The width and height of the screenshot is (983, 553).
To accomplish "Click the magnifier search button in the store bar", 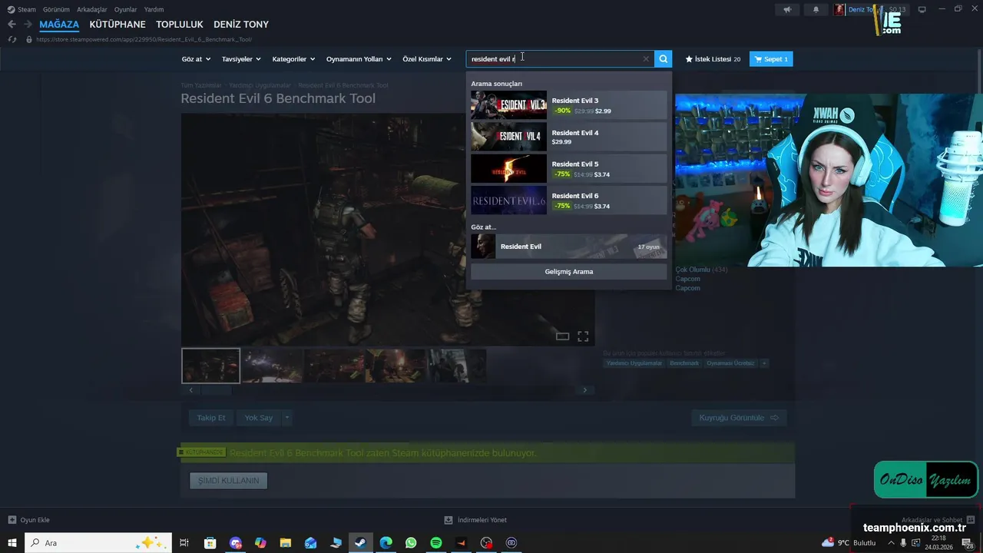I will (x=664, y=59).
